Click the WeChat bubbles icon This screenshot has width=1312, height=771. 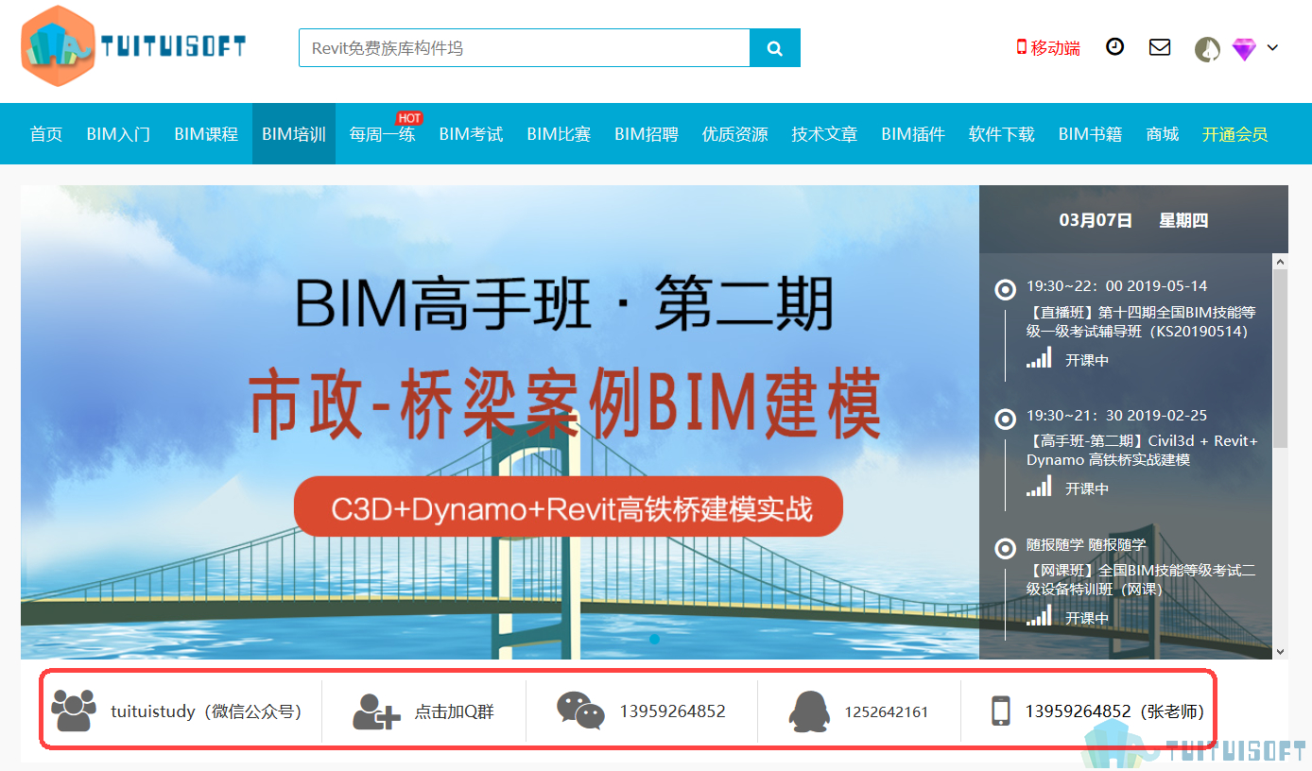tap(580, 711)
